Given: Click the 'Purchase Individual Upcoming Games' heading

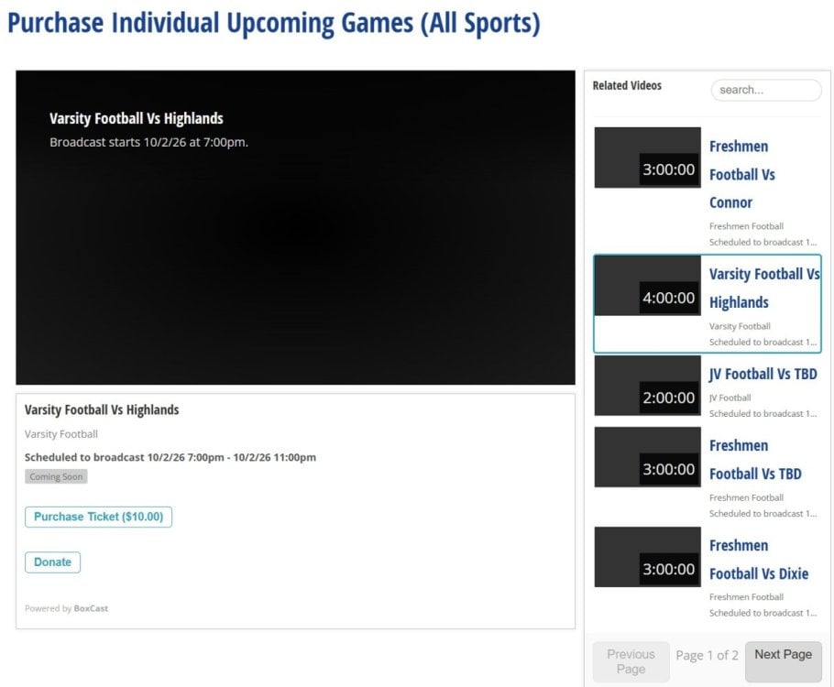Looking at the screenshot, I should tap(274, 24).
